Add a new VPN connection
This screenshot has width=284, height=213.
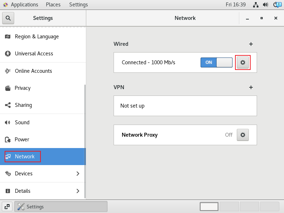(x=251, y=87)
